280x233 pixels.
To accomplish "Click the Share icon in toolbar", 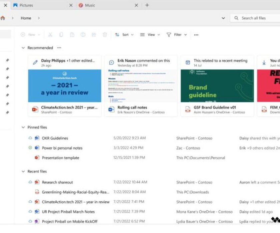I will click(94, 35).
